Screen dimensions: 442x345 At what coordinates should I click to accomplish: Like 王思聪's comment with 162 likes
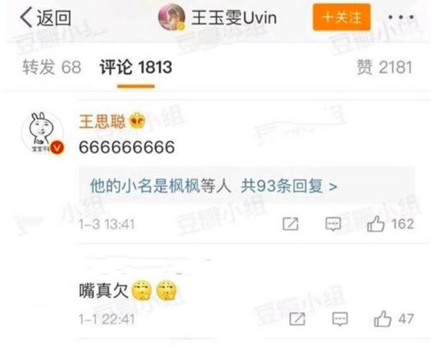coord(390,224)
